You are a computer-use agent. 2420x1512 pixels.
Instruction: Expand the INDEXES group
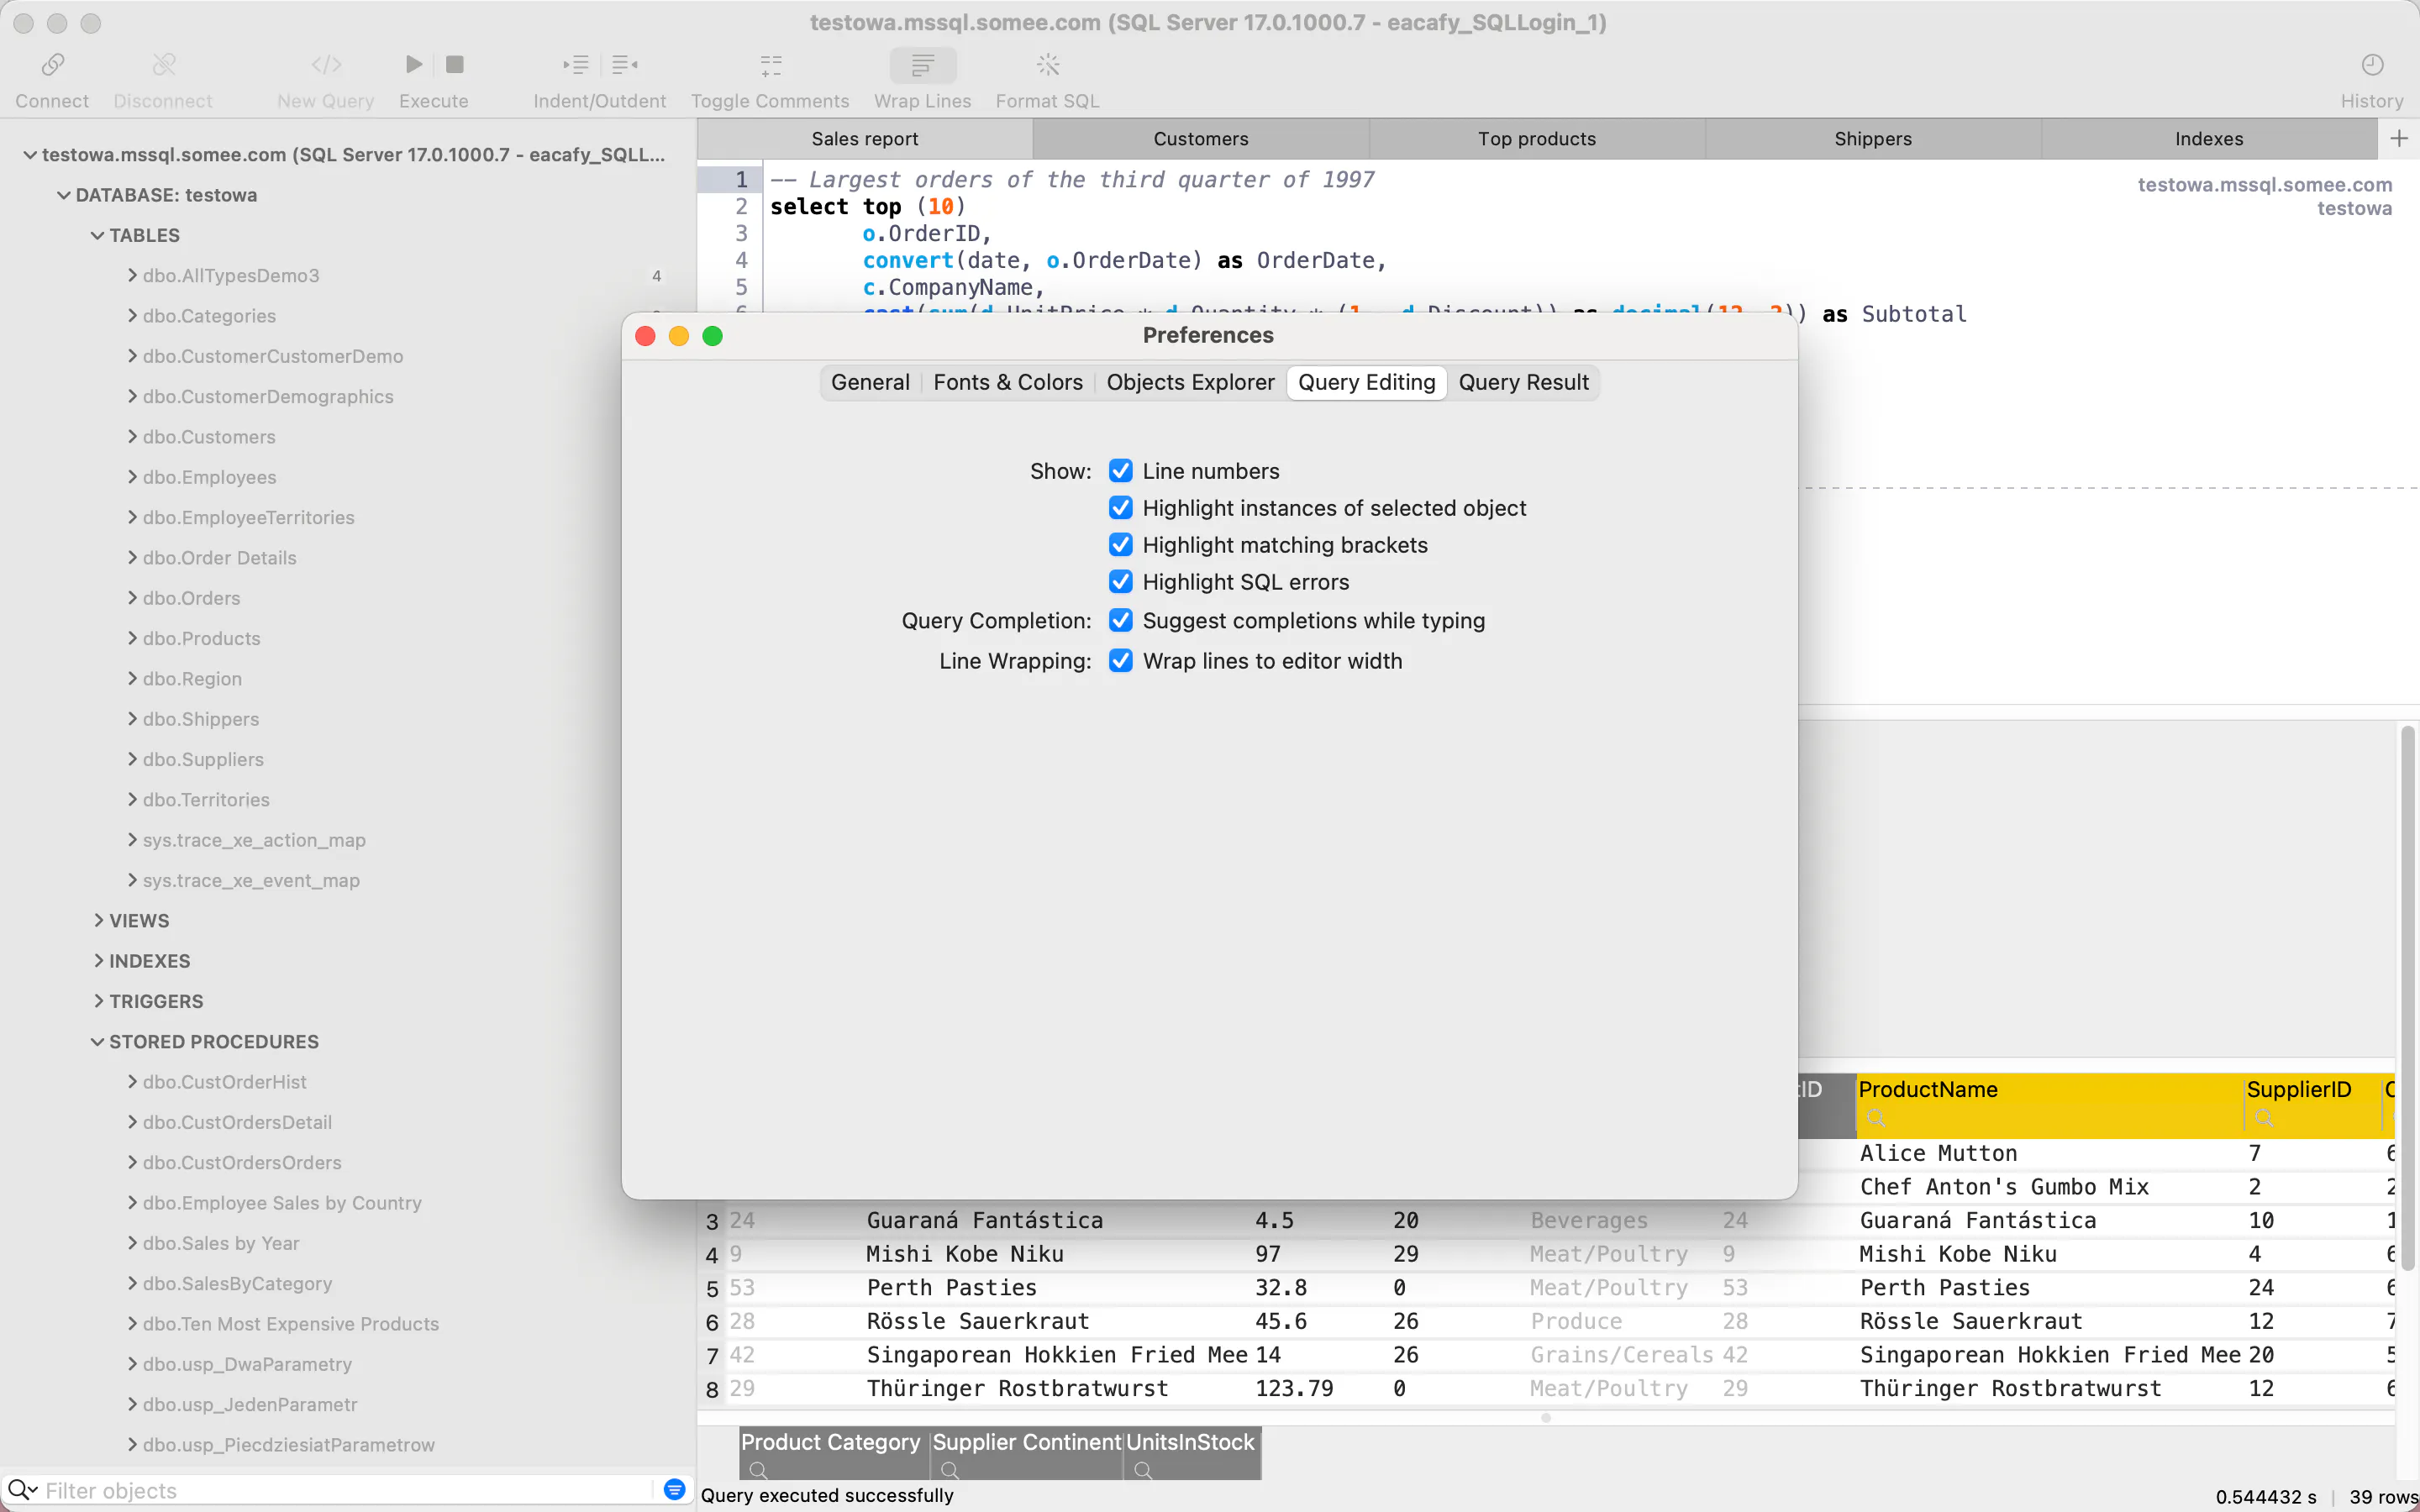coord(98,961)
